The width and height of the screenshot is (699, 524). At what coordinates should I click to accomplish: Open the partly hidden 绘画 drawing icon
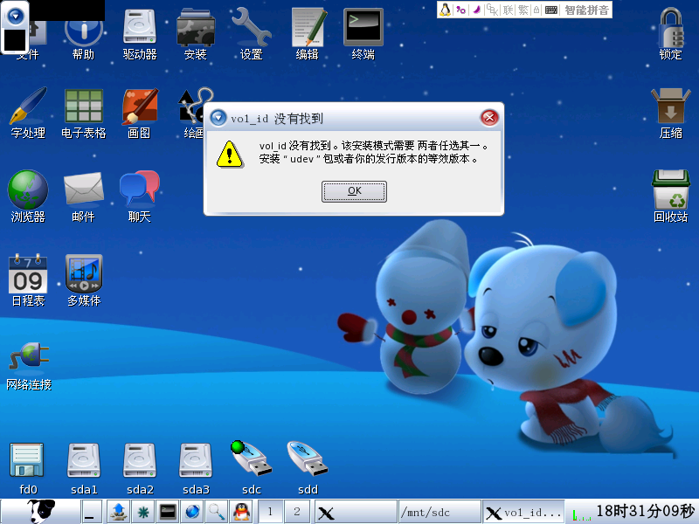coord(191,114)
